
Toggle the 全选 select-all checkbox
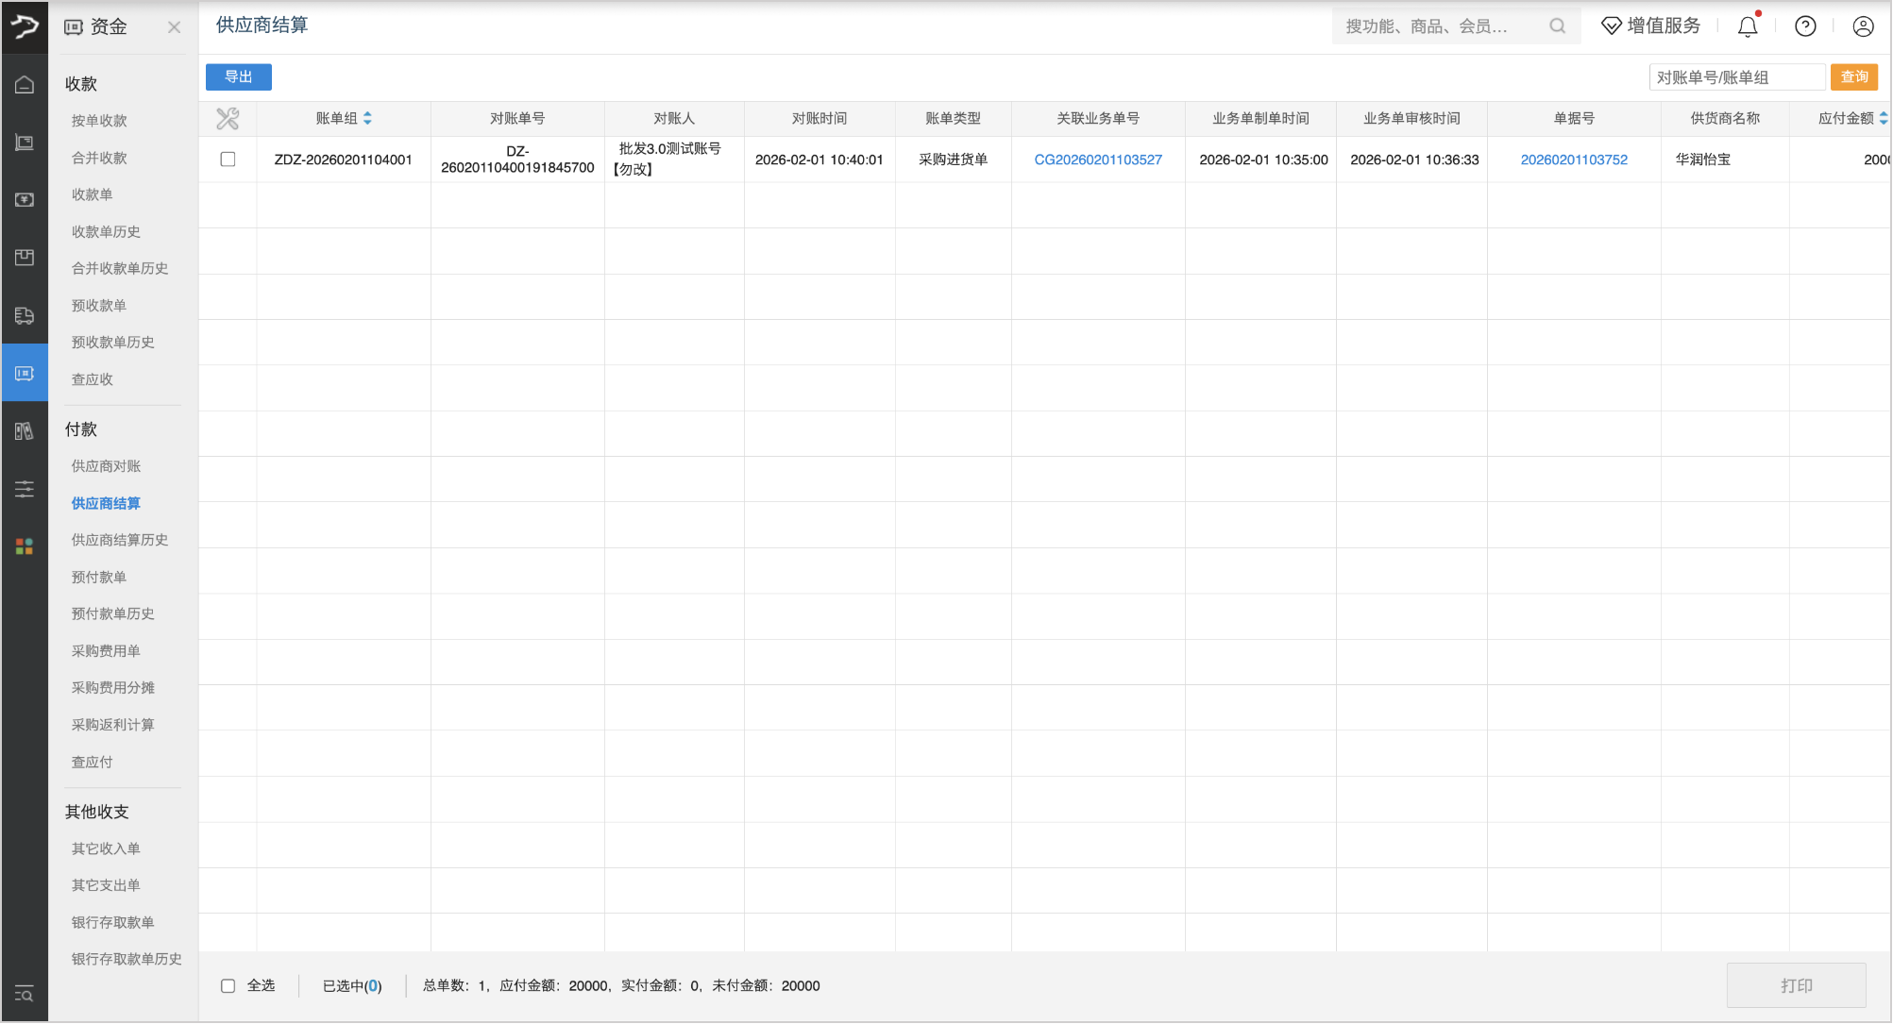point(228,985)
